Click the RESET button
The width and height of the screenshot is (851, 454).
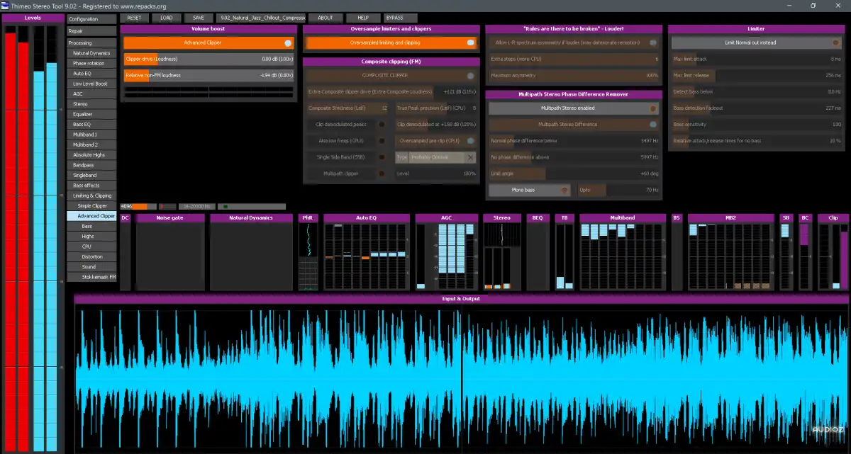(x=134, y=18)
